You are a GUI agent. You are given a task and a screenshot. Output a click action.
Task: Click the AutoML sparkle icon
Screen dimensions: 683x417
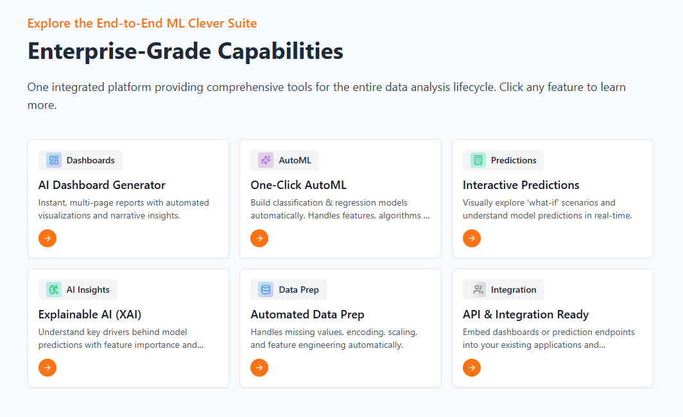pos(266,160)
